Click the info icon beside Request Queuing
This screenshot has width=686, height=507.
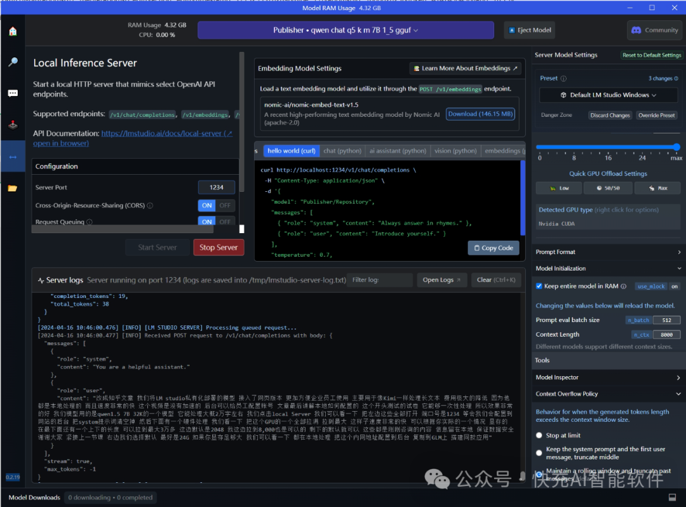tap(90, 222)
